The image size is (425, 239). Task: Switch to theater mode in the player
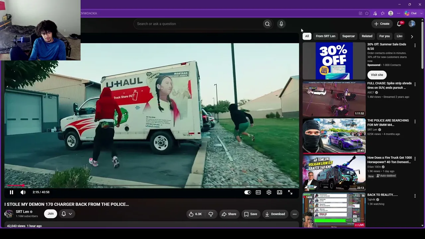click(280, 192)
